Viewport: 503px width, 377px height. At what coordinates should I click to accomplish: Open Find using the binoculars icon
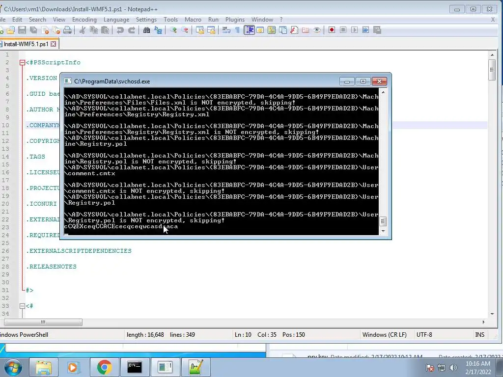pos(146,30)
